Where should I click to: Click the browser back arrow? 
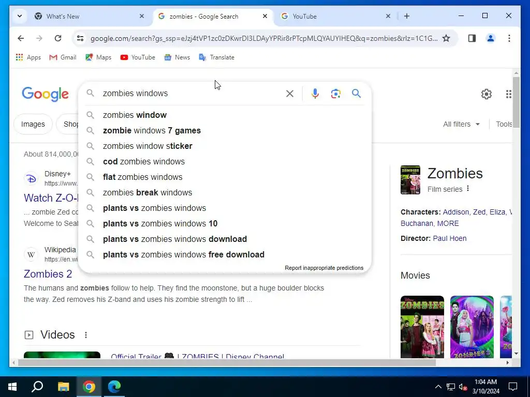point(21,38)
